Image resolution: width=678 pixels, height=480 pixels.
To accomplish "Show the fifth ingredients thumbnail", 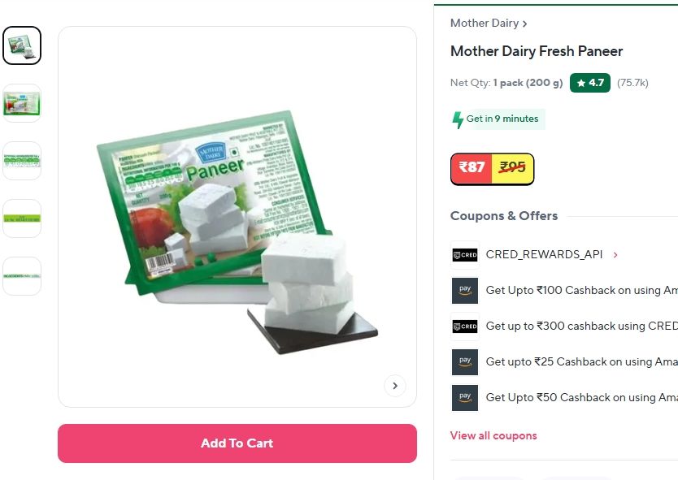I will [22, 276].
